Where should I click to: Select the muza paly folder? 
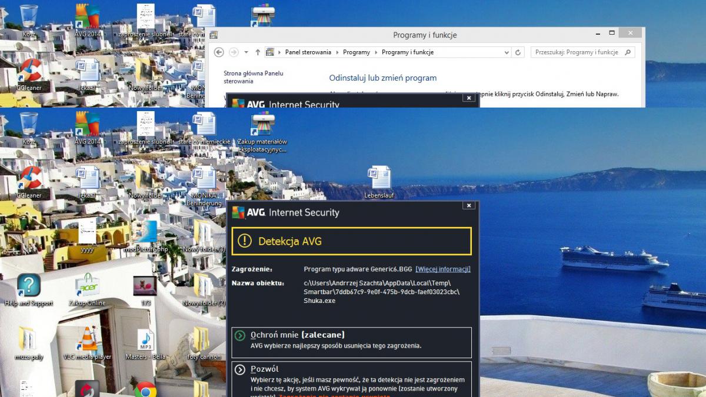29,343
